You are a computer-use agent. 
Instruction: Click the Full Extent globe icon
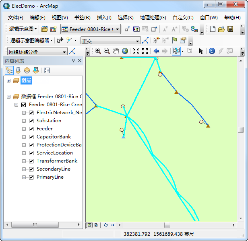pyautogui.click(x=125, y=51)
